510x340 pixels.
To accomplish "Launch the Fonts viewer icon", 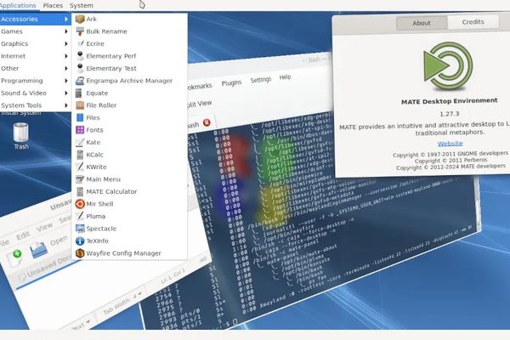I will click(x=80, y=130).
